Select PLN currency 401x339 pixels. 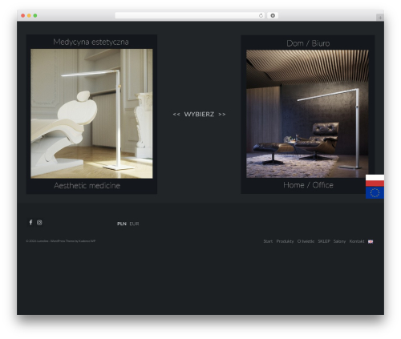click(122, 224)
